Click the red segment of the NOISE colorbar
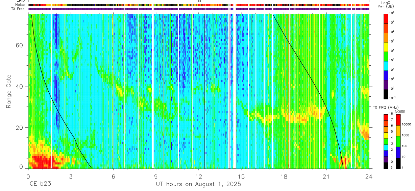This screenshot has width=415, height=191. click(398, 120)
